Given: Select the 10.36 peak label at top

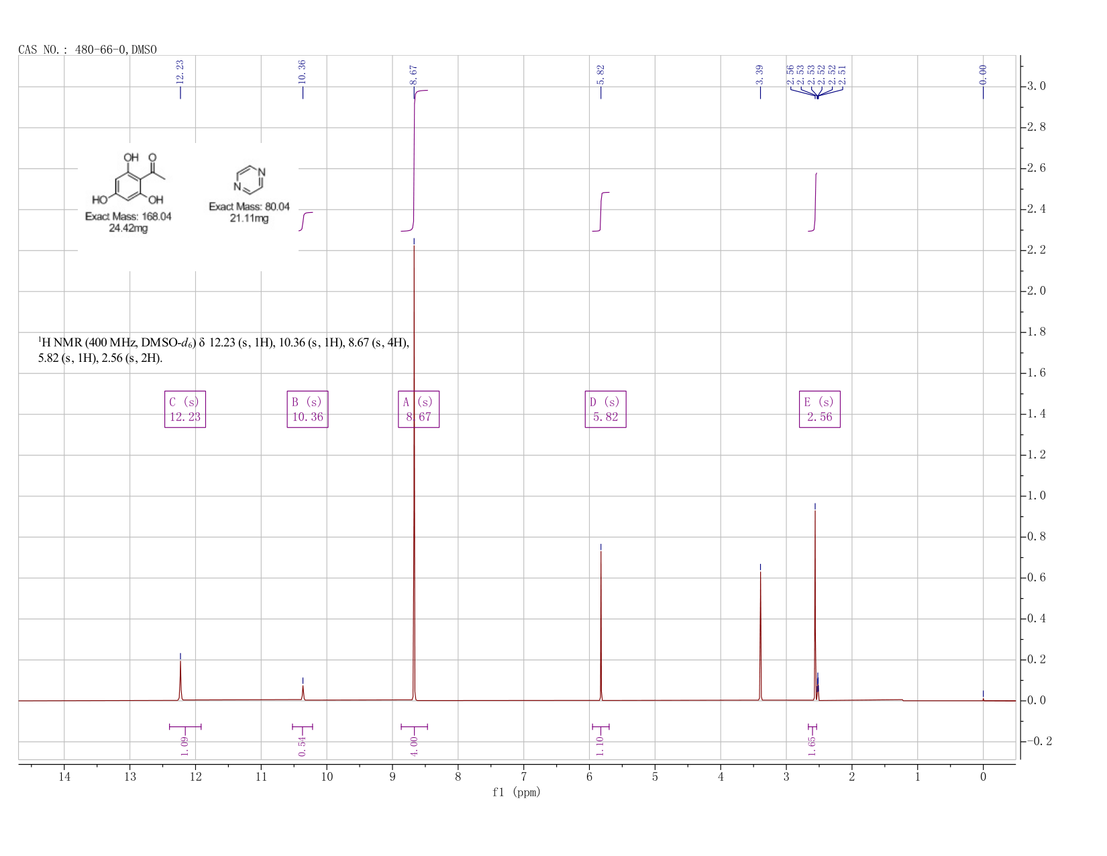Looking at the screenshot, I should pyautogui.click(x=302, y=72).
